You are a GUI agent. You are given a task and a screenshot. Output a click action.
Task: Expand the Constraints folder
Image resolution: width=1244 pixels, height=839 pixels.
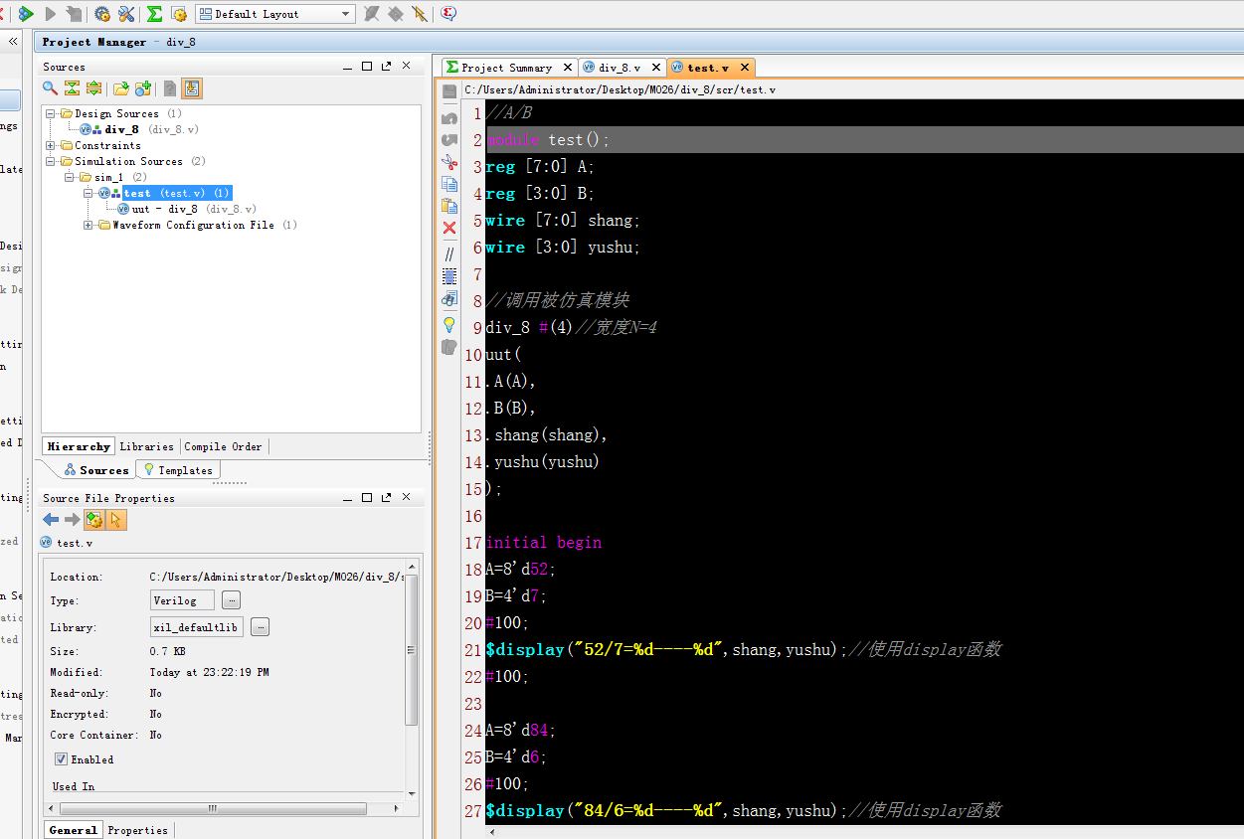click(x=51, y=145)
